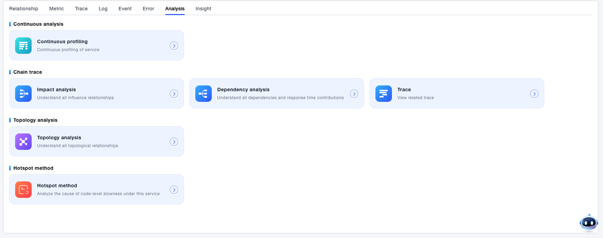Switch to the Relationship tab
This screenshot has width=603, height=238.
tap(24, 9)
